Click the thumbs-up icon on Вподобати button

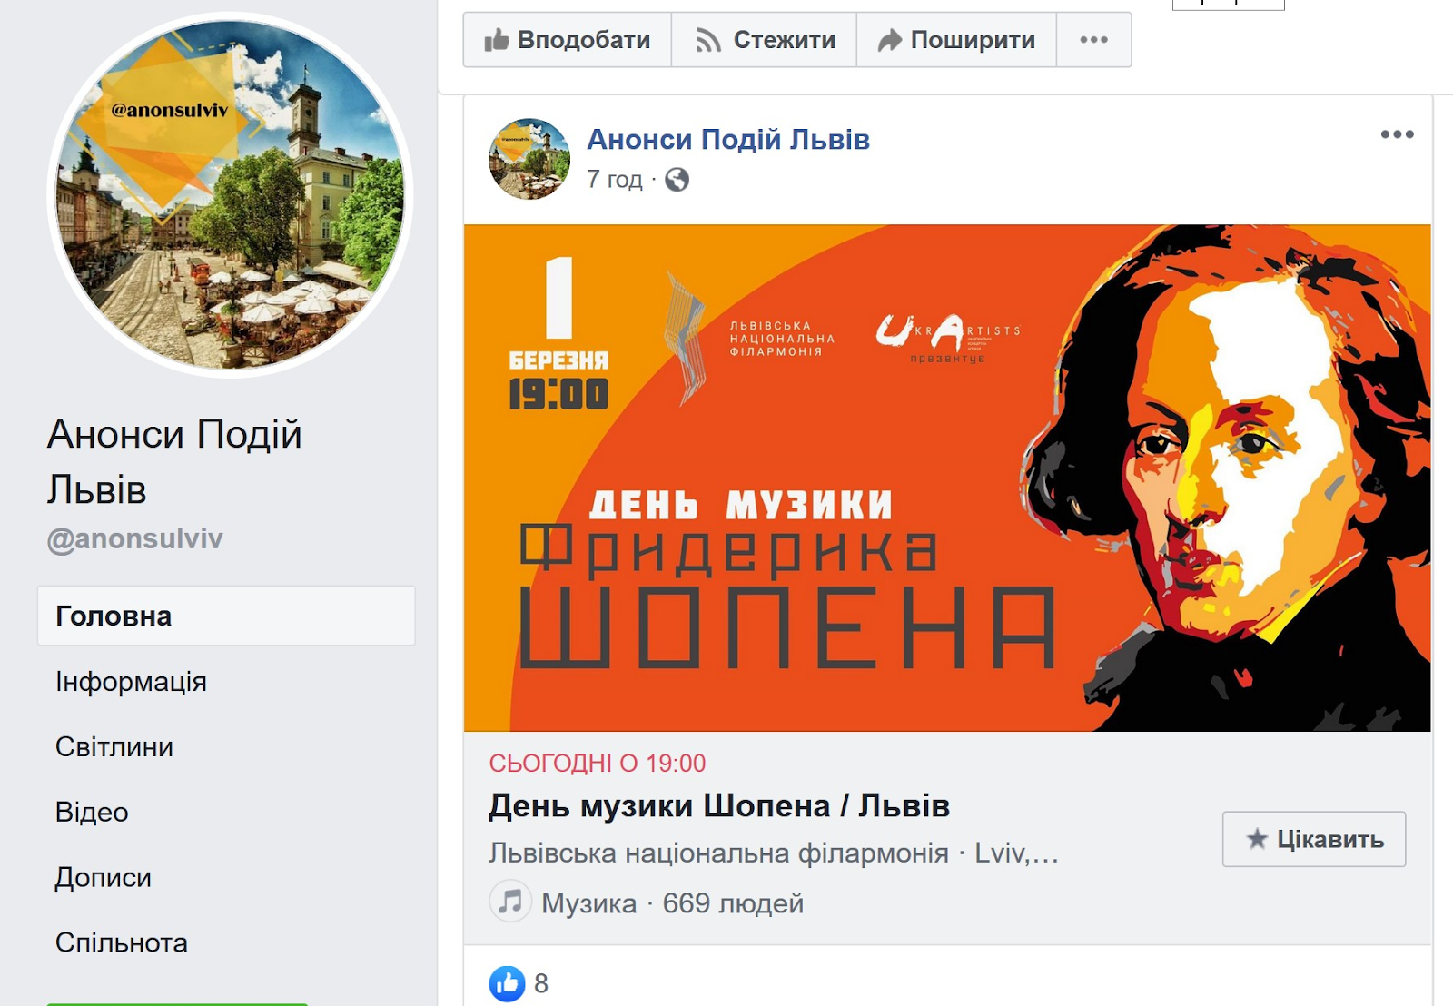496,40
